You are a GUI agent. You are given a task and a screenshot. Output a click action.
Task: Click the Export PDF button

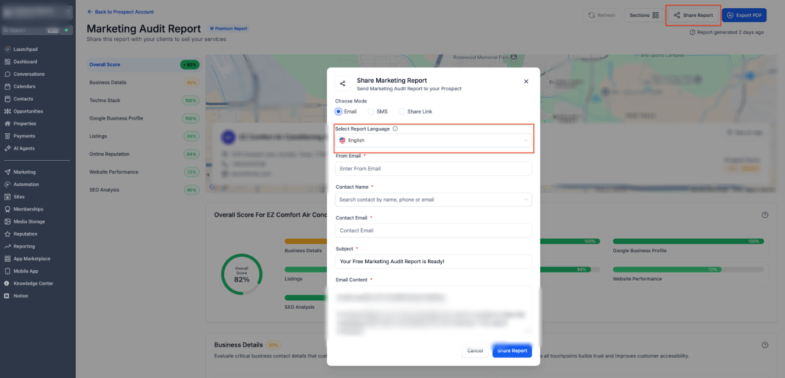pyautogui.click(x=744, y=15)
